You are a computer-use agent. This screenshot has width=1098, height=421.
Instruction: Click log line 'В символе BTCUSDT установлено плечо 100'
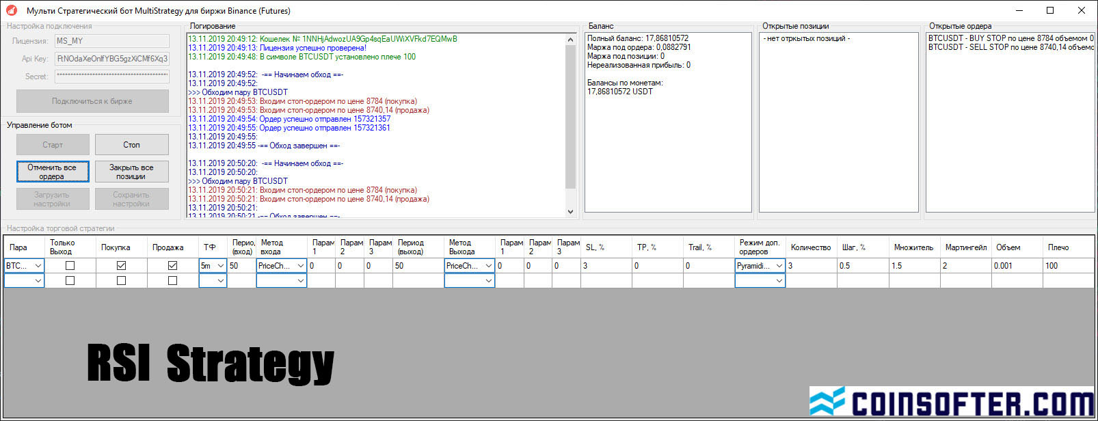tap(302, 57)
